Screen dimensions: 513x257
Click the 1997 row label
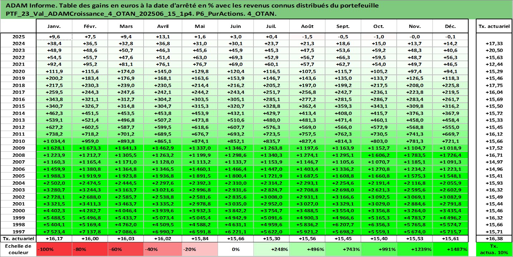pos(18,232)
